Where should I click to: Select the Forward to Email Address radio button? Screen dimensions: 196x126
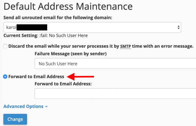tap(5, 76)
